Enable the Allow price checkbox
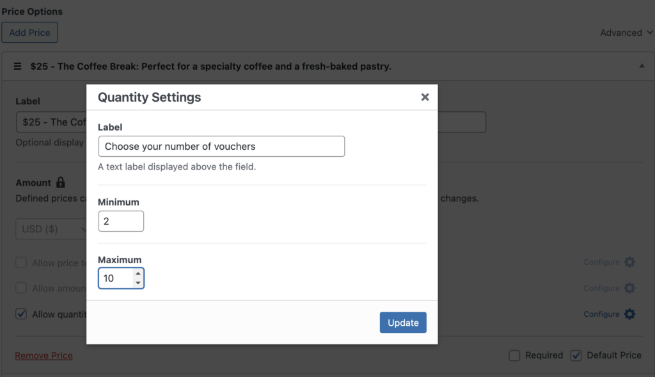655x377 pixels. pyautogui.click(x=21, y=262)
